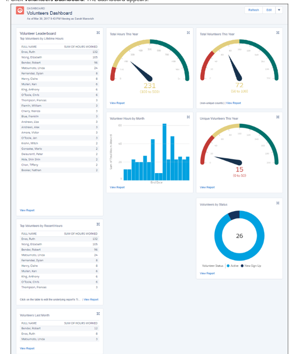Image resolution: width=302 pixels, height=354 pixels.
Task: Expand Total Volunteers This Year component
Action: (x=278, y=33)
